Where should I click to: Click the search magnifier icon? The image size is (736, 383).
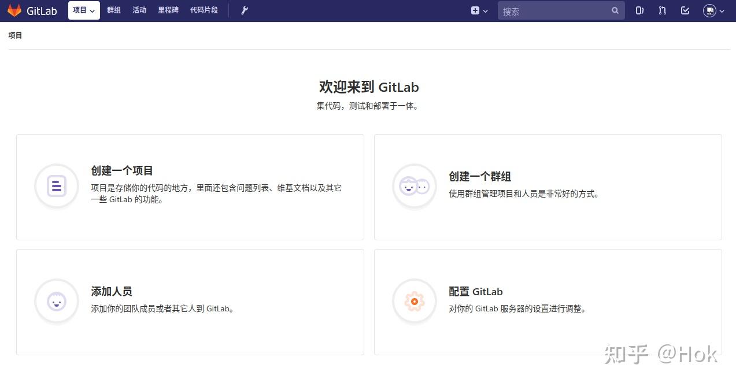tap(615, 10)
